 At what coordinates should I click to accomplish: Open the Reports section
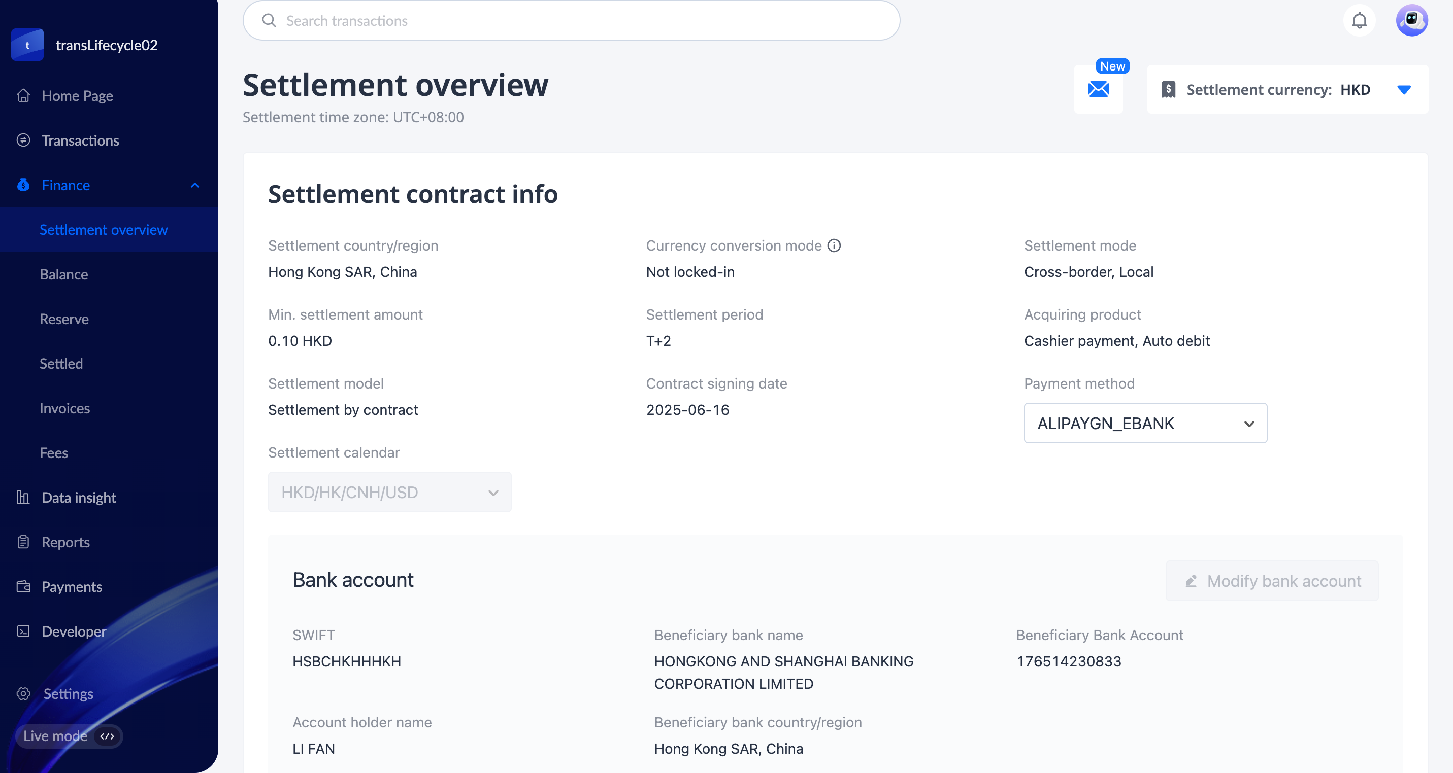tap(65, 542)
